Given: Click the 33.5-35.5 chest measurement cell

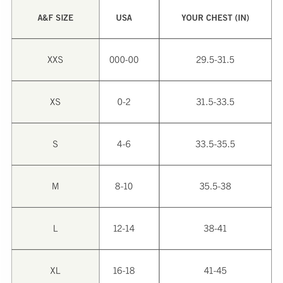Looking at the screenshot, I should [215, 144].
